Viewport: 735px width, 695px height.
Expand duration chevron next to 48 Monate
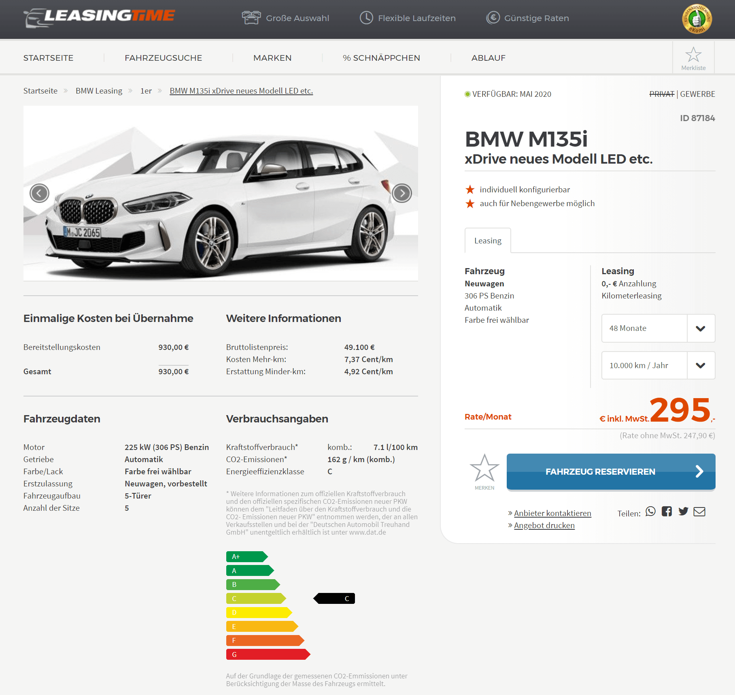click(701, 328)
